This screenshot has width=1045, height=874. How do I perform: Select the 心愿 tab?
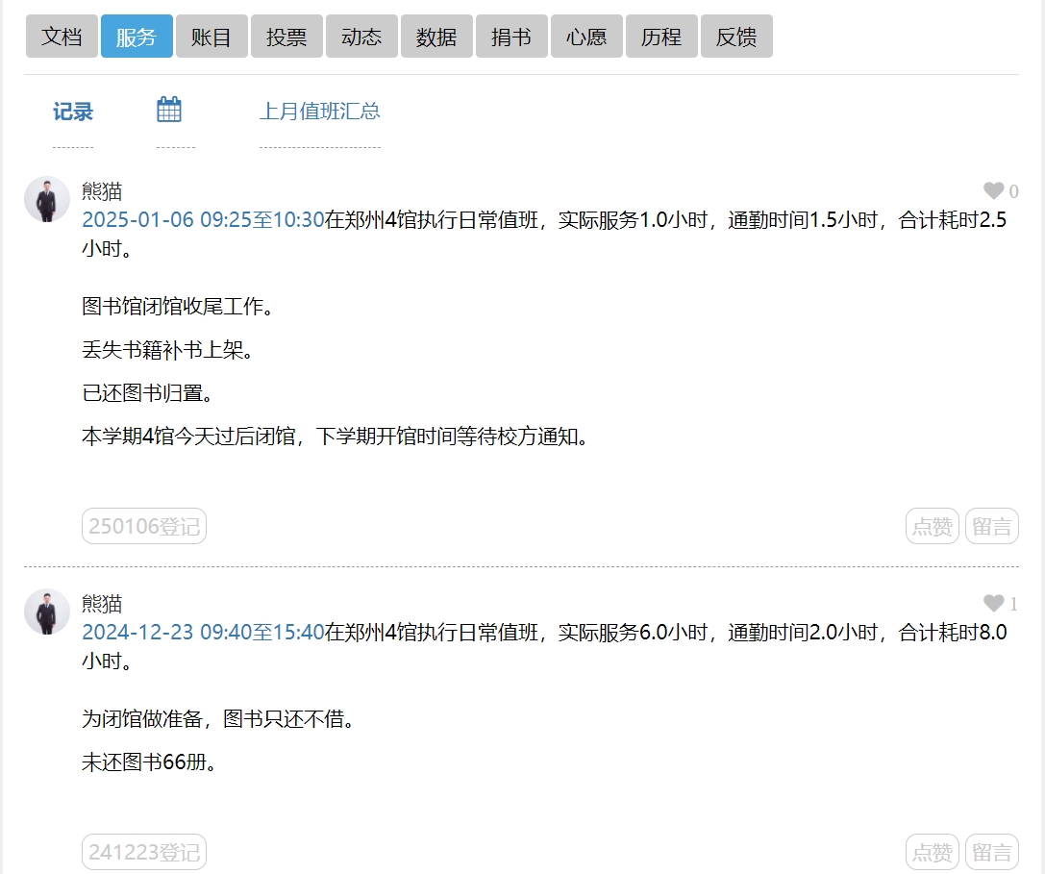(x=586, y=37)
